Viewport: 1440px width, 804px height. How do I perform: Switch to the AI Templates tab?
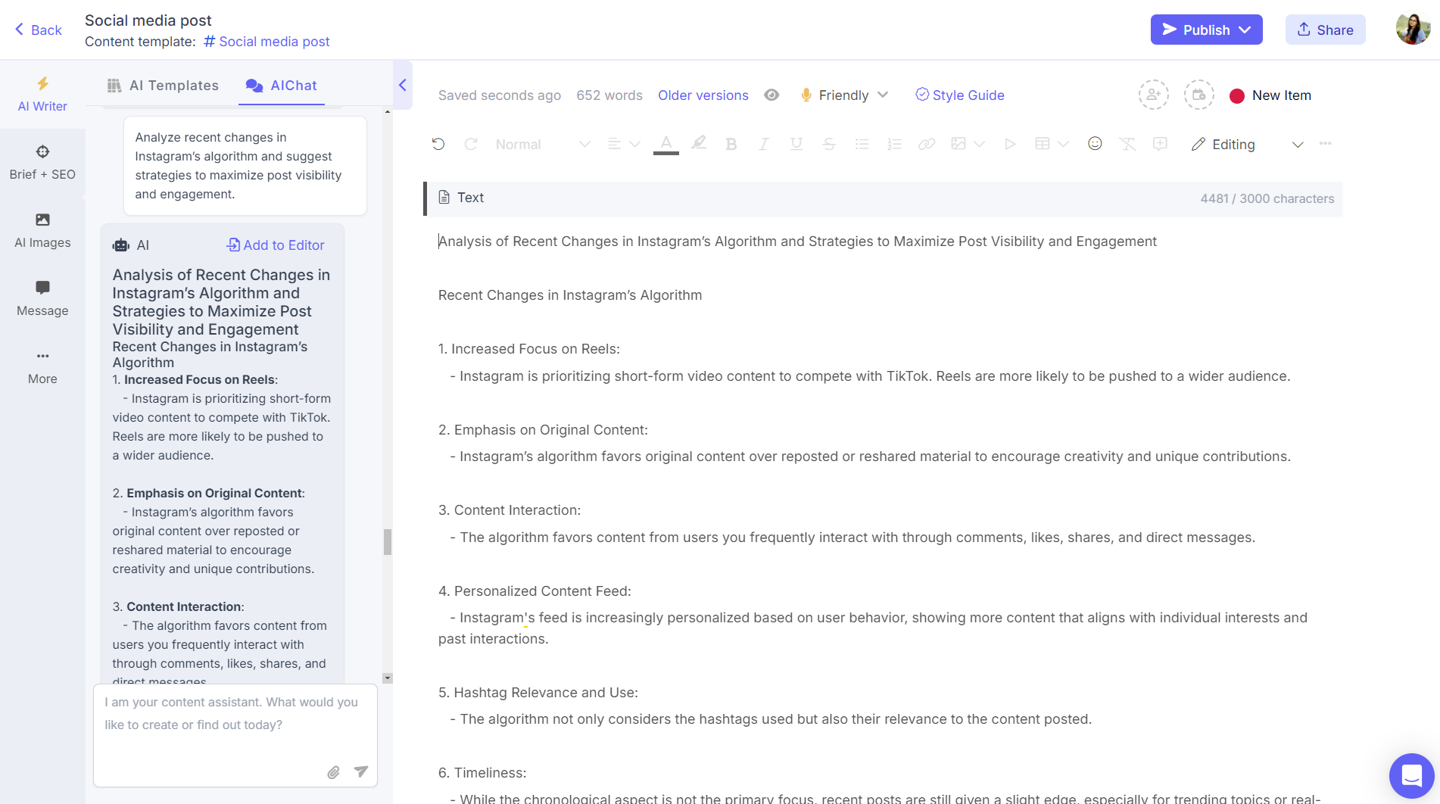[164, 86]
